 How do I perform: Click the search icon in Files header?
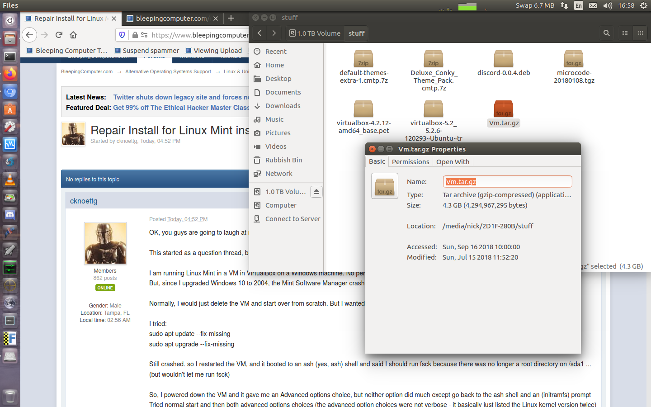[607, 33]
